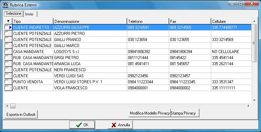Select the AZZURRI PIETRO name cell
The width and height of the screenshot is (261, 132).
[90, 33]
